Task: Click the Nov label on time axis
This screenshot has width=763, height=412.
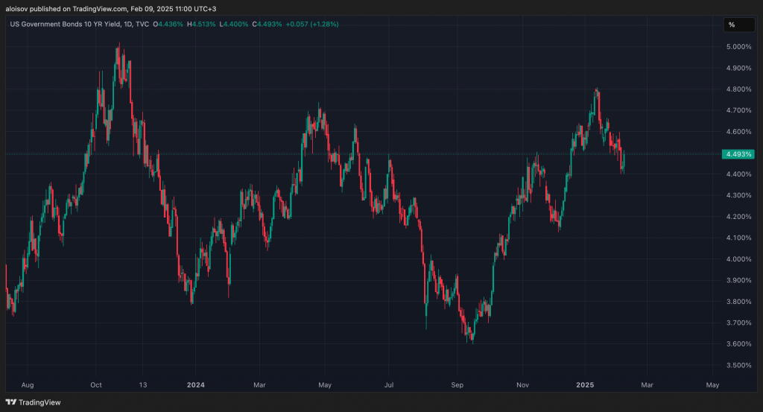Action: (x=522, y=385)
